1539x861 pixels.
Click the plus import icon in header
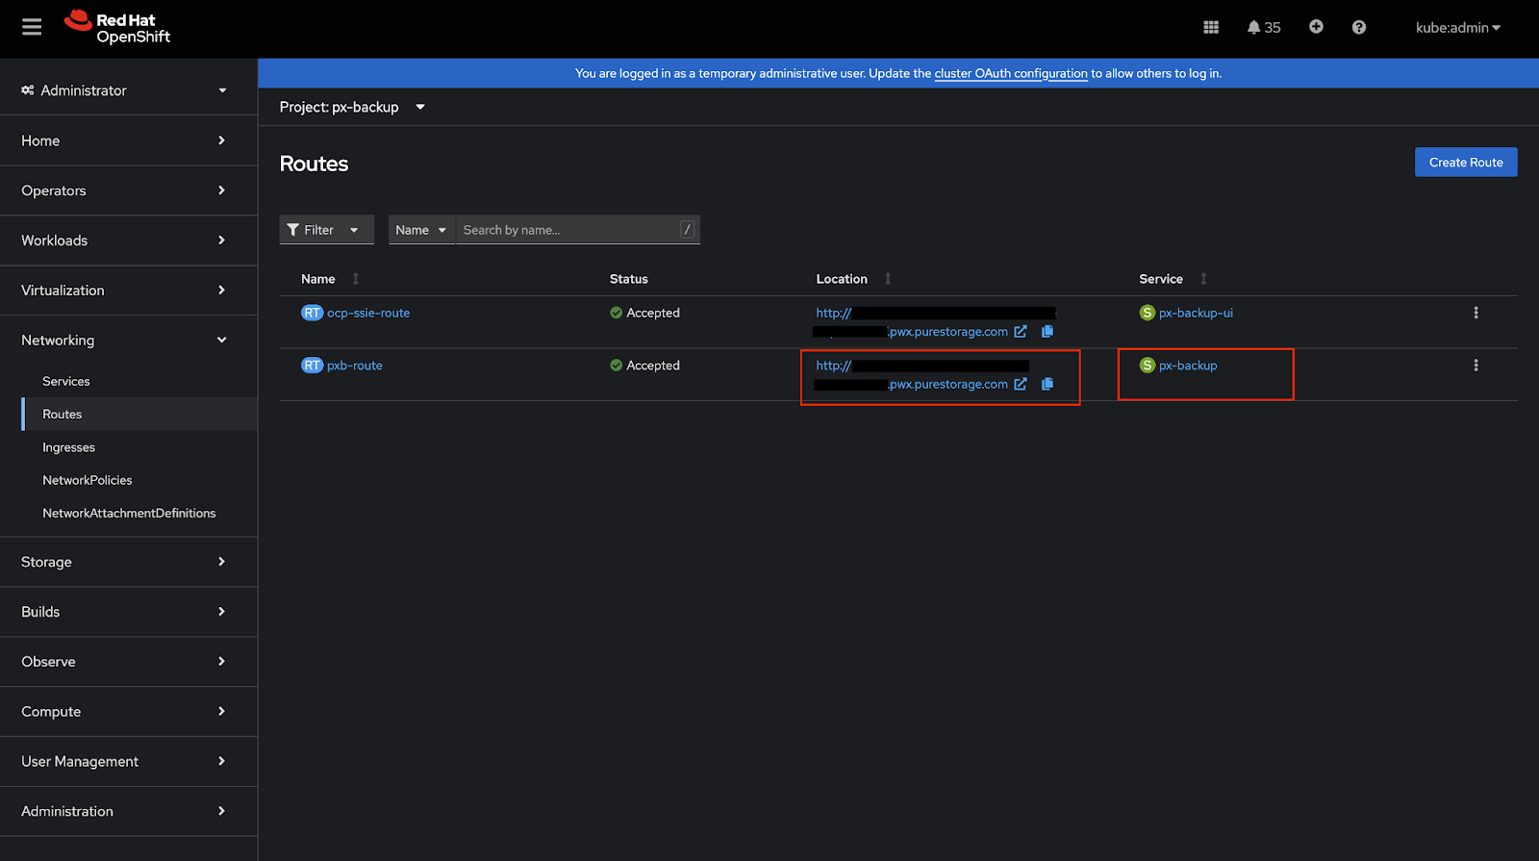point(1316,27)
